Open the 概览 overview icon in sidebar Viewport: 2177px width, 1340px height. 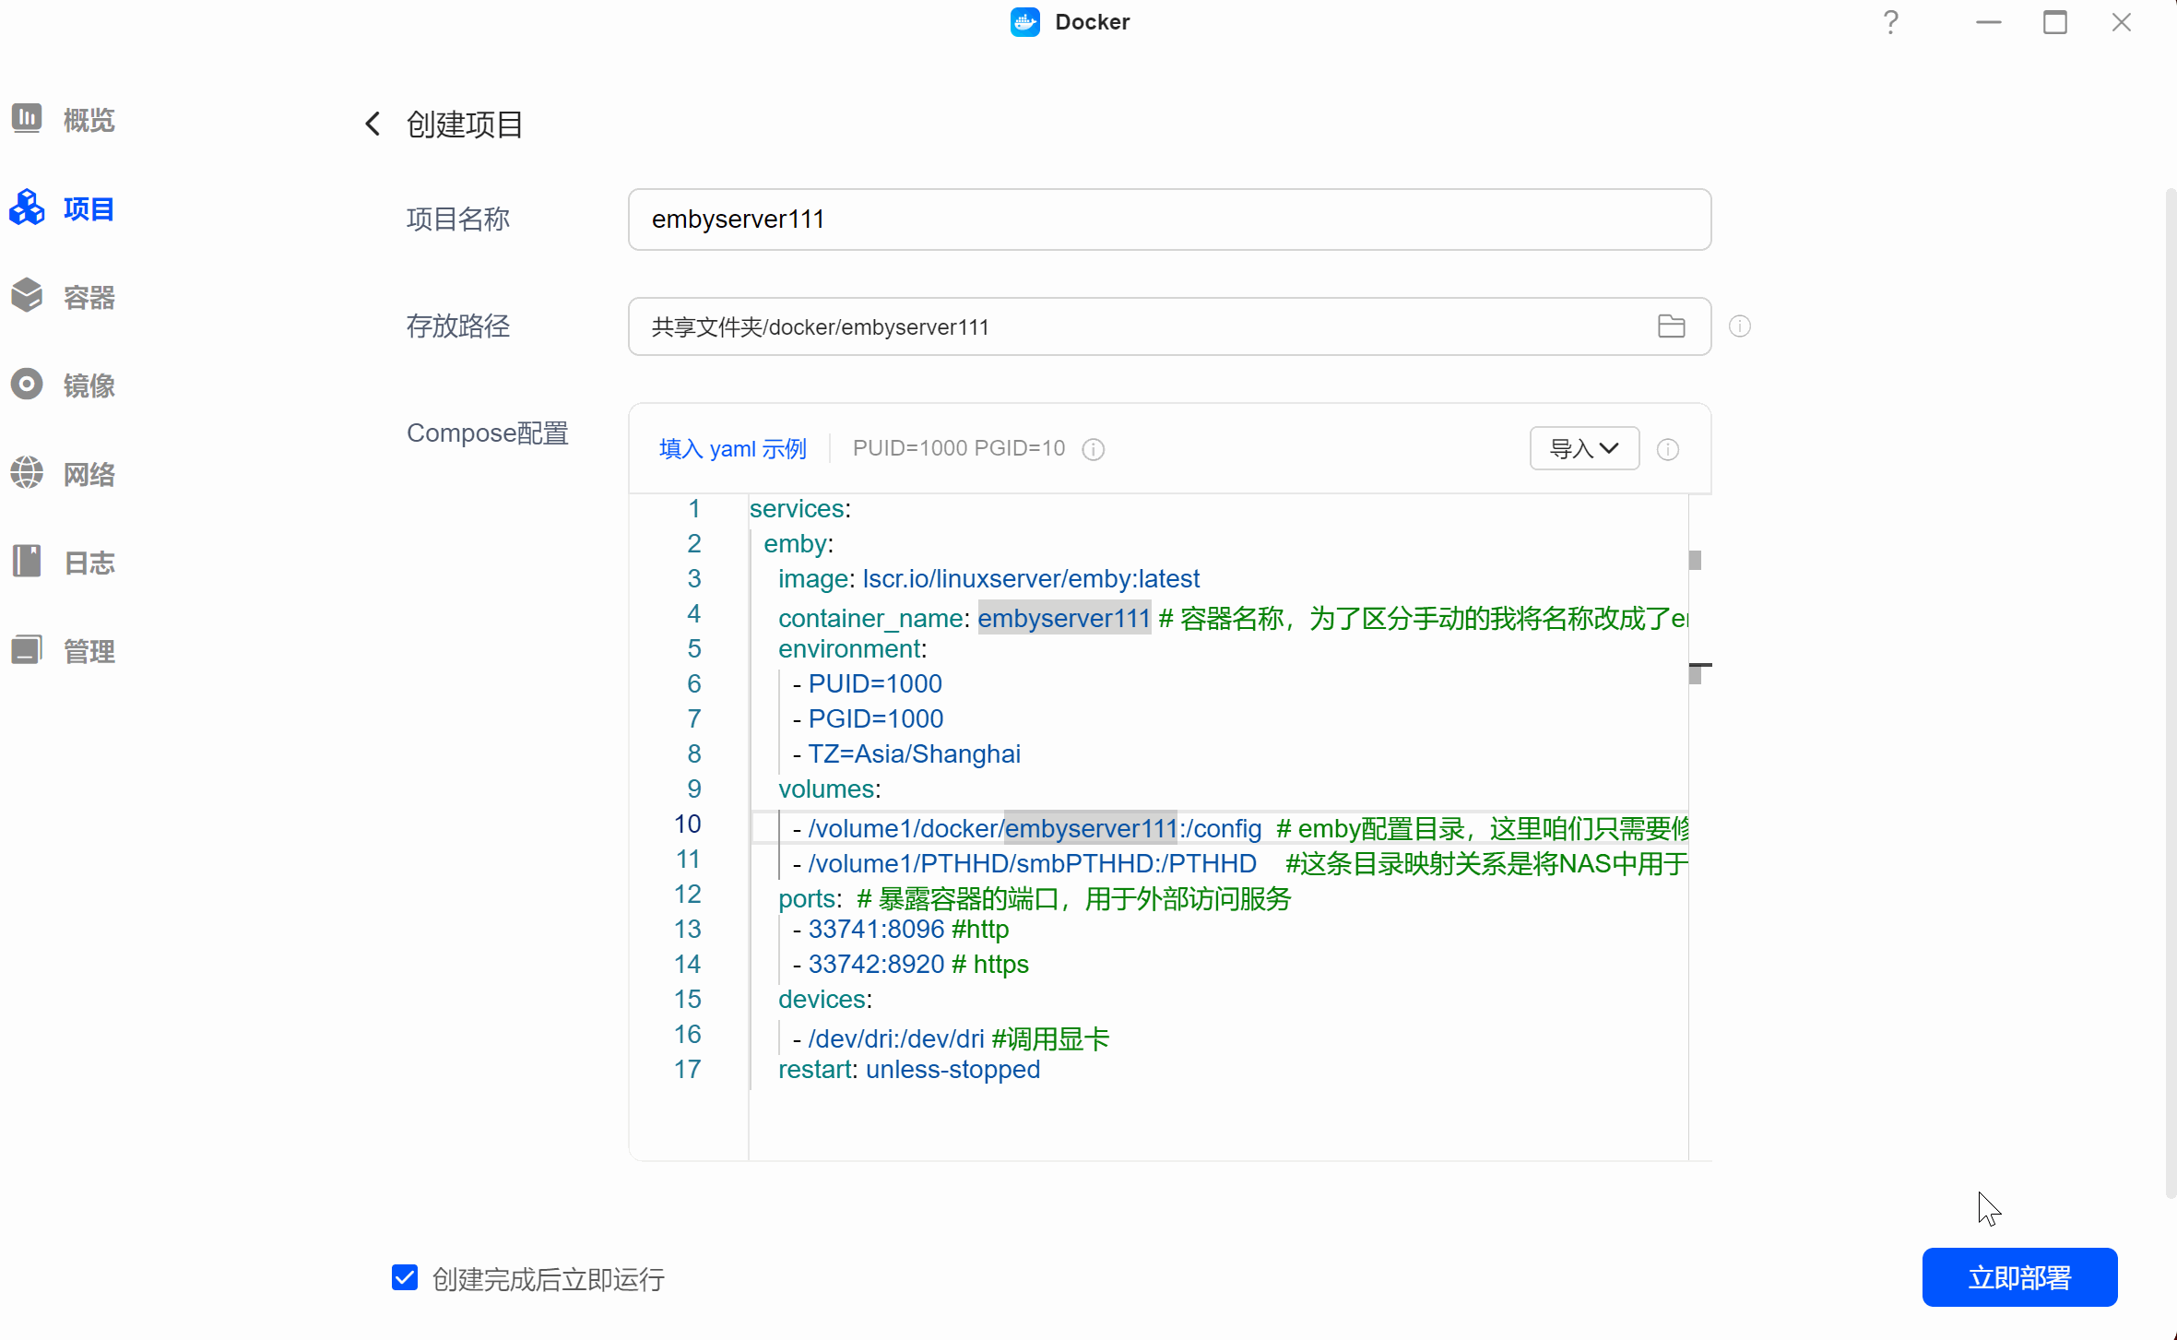[x=27, y=118]
